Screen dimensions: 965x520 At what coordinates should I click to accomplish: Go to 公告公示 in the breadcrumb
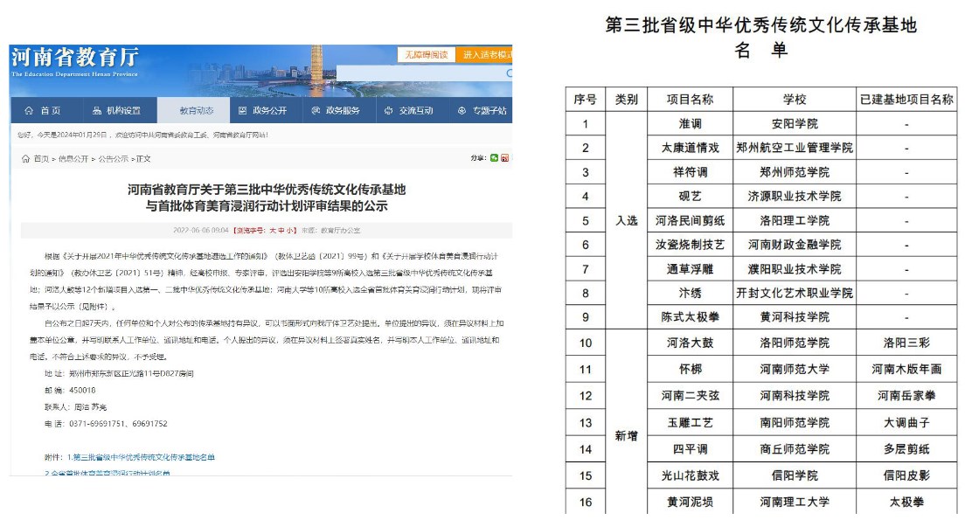click(x=112, y=159)
